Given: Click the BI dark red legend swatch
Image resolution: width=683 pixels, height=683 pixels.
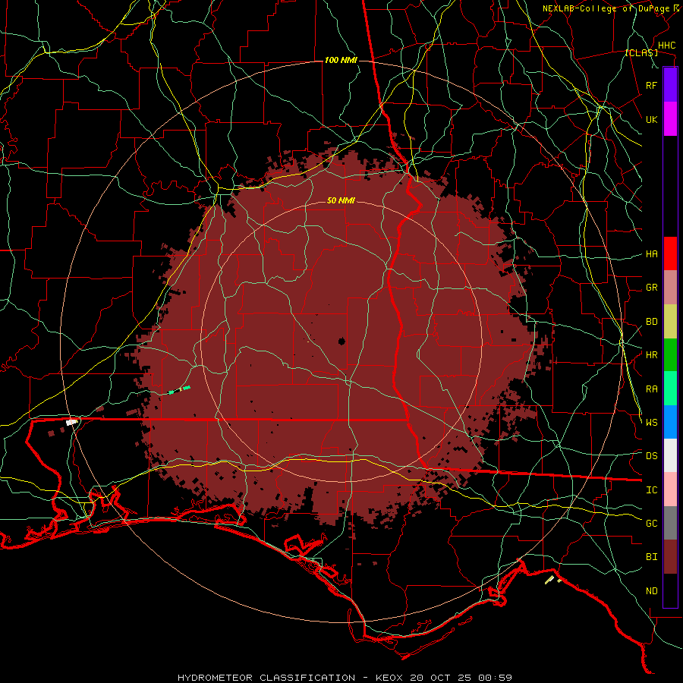Looking at the screenshot, I should click(670, 557).
